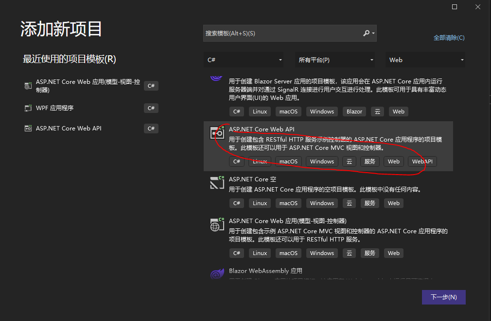Click ASP.NET Core Web 应用 MVC template icon in list
Screen dimensions: 491x321
click(217, 225)
